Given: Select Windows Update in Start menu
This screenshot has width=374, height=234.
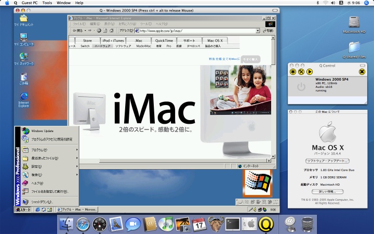Looking at the screenshot, I should tap(50, 131).
